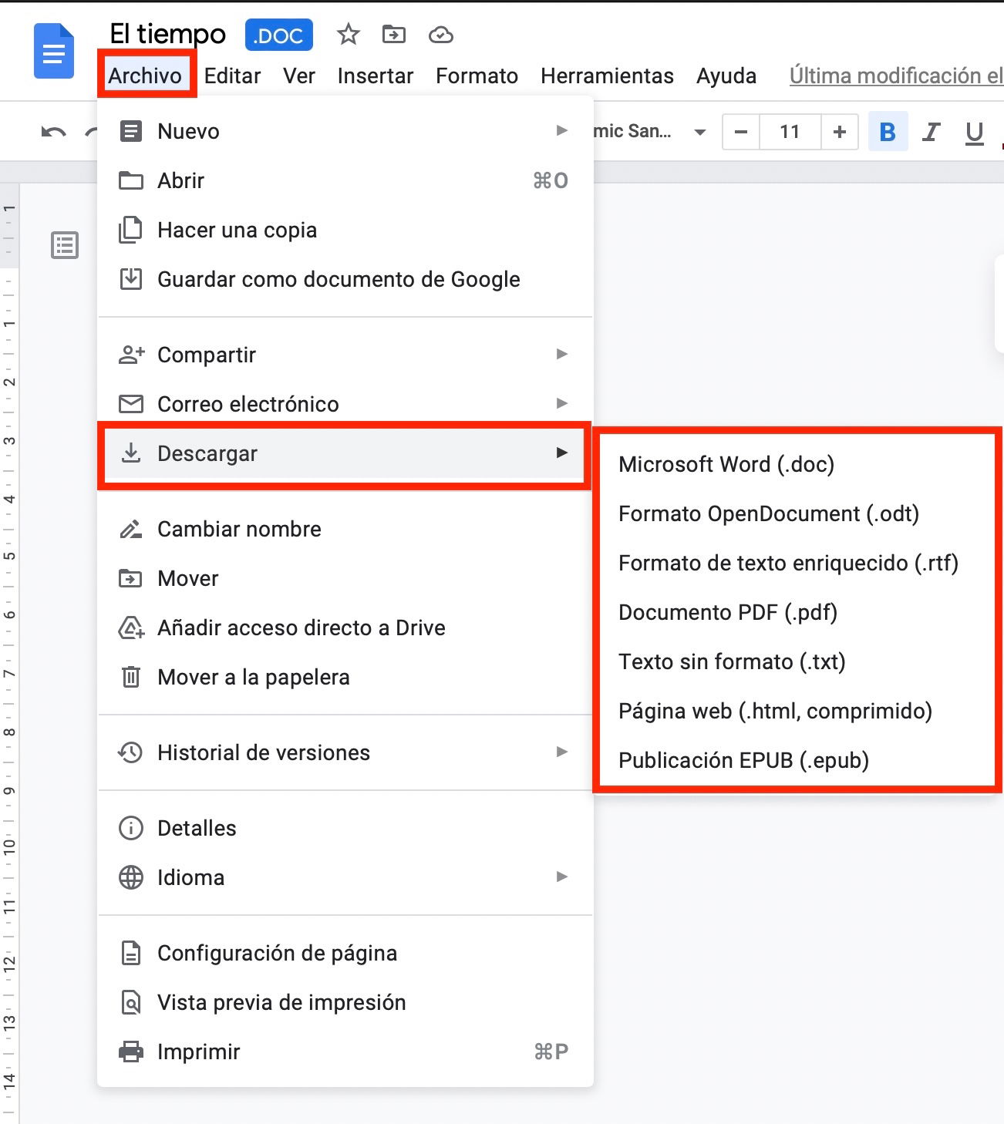Click the undo arrow in toolbar
The height and width of the screenshot is (1124, 1004).
(53, 132)
